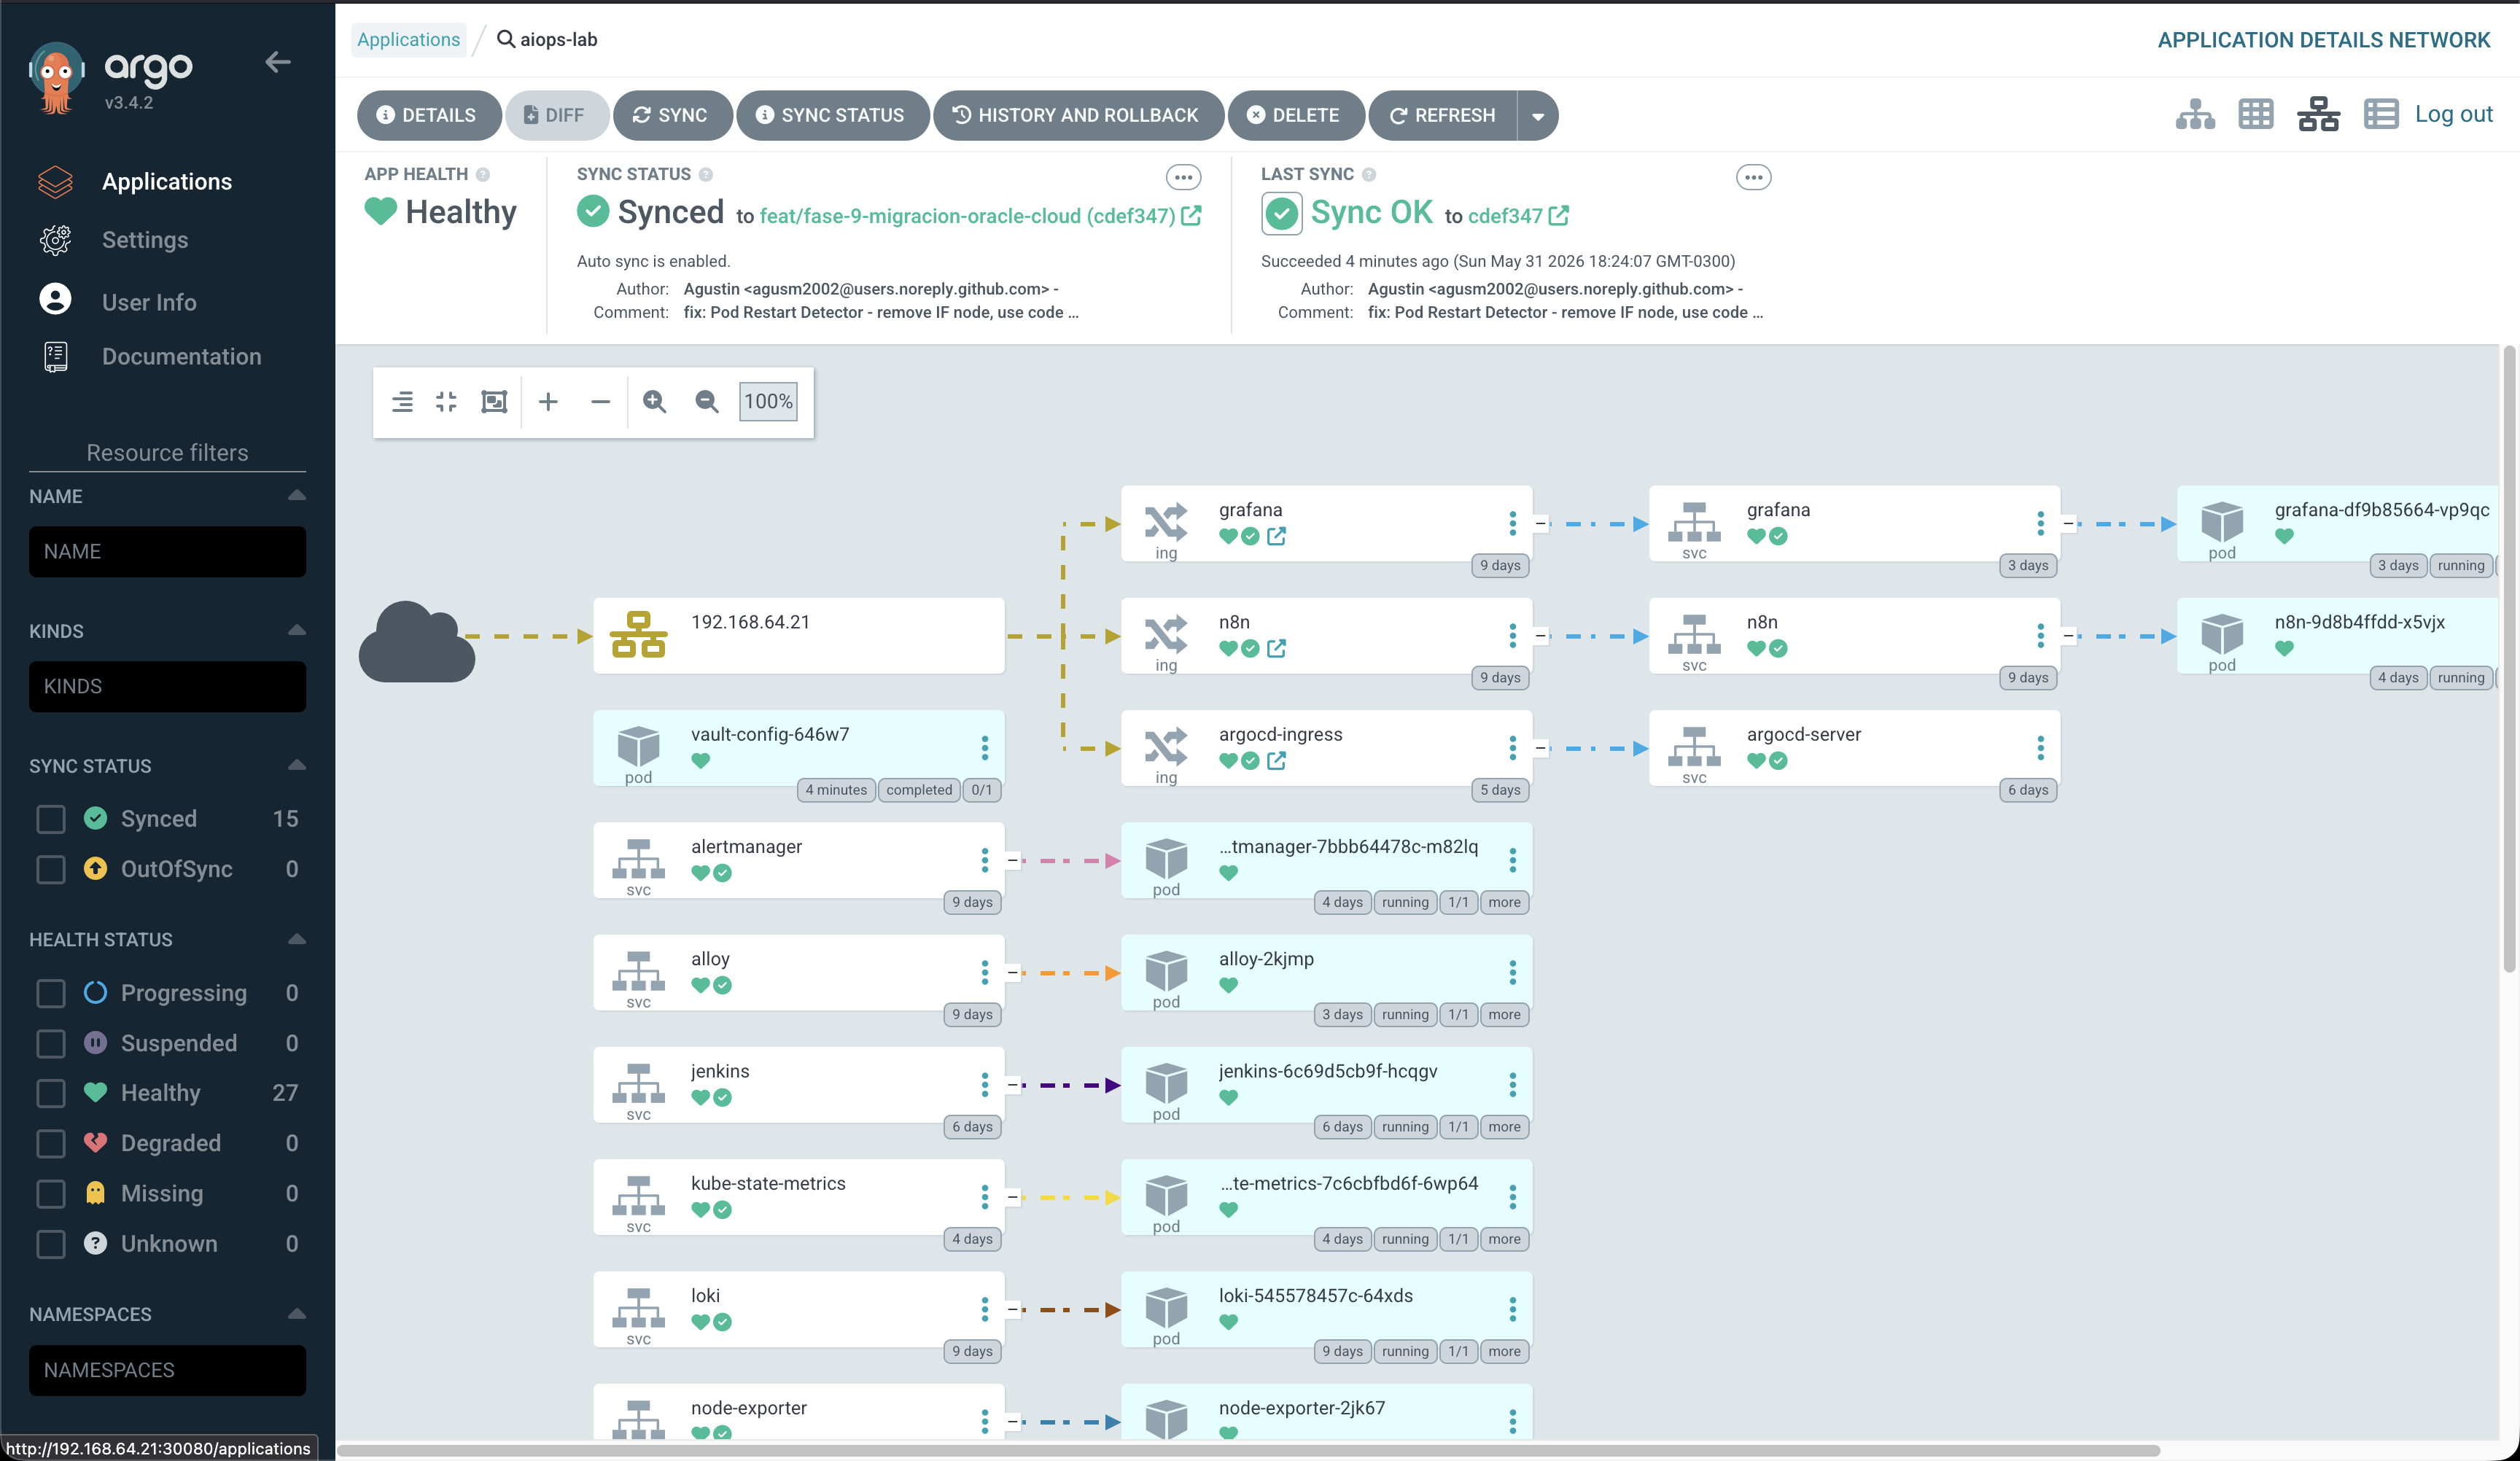Open the grafana ingress node menu
The width and height of the screenshot is (2520, 1461).
click(x=1512, y=523)
